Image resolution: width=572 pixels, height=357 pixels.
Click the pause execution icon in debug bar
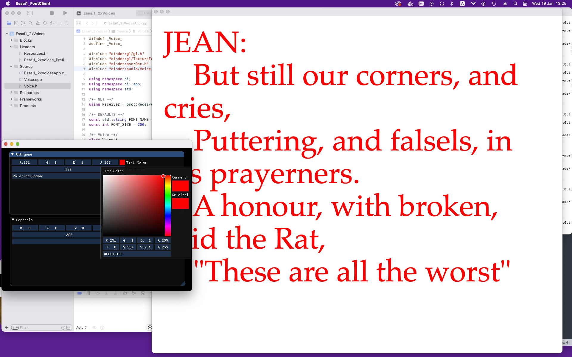89,293
